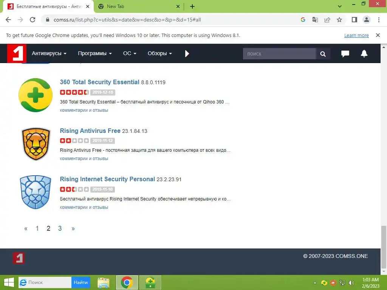Viewport: 387px width, 290px height.
Task: Open the notifications bell icon
Action: tap(364, 54)
